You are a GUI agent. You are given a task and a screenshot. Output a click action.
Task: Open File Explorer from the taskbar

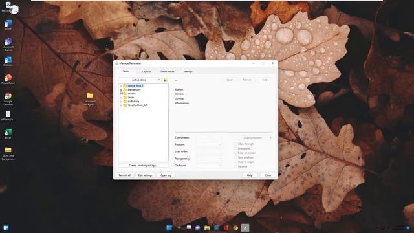click(x=207, y=228)
